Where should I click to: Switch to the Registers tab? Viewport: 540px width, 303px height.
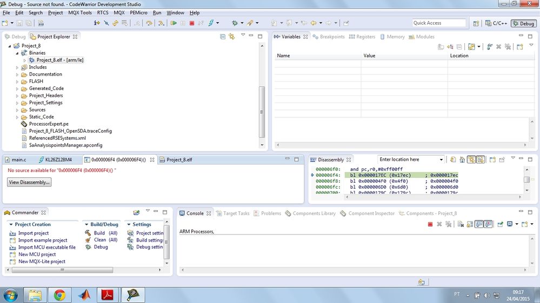click(362, 37)
